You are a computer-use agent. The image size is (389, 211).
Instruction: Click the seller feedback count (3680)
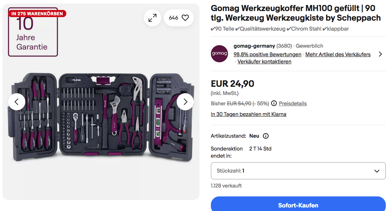(284, 46)
